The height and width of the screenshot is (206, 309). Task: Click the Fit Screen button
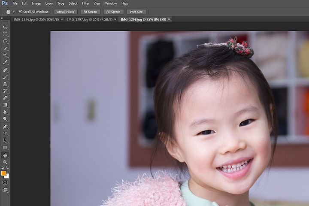point(90,12)
